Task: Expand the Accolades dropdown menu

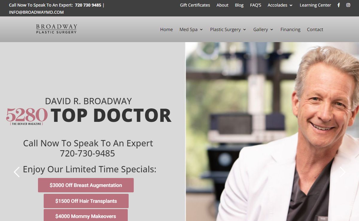Action: 280,5
